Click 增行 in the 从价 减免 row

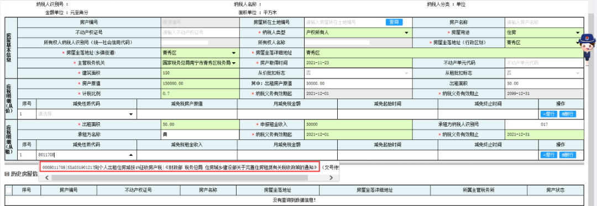[x=549, y=114]
